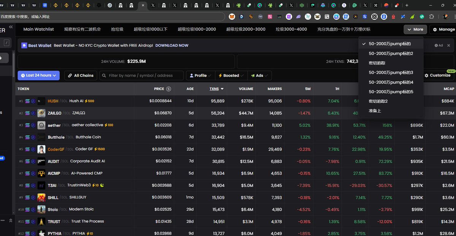
Task: Click the AICMP token logo
Action: [41, 173]
